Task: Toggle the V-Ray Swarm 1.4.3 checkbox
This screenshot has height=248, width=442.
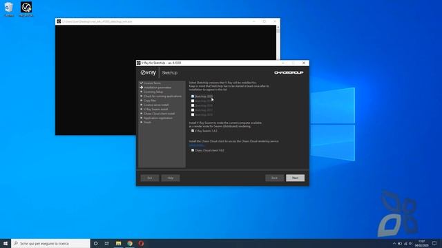Action: 193,131
